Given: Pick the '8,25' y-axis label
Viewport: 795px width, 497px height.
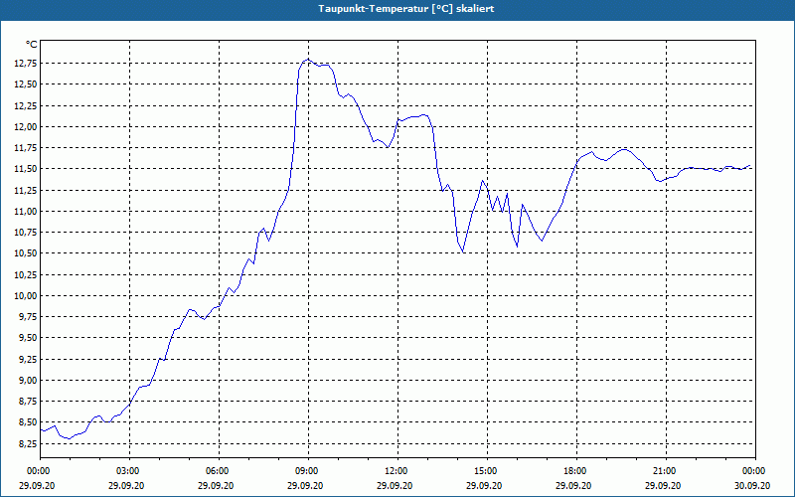Looking at the screenshot, I should point(27,443).
